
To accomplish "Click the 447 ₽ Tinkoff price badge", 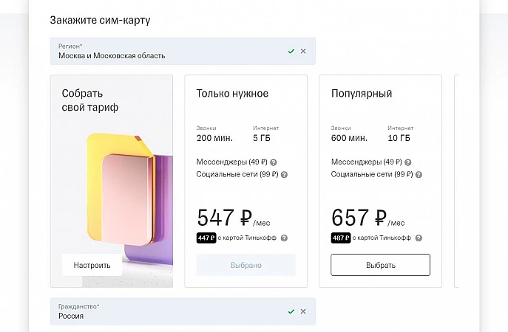I will click(x=206, y=238).
